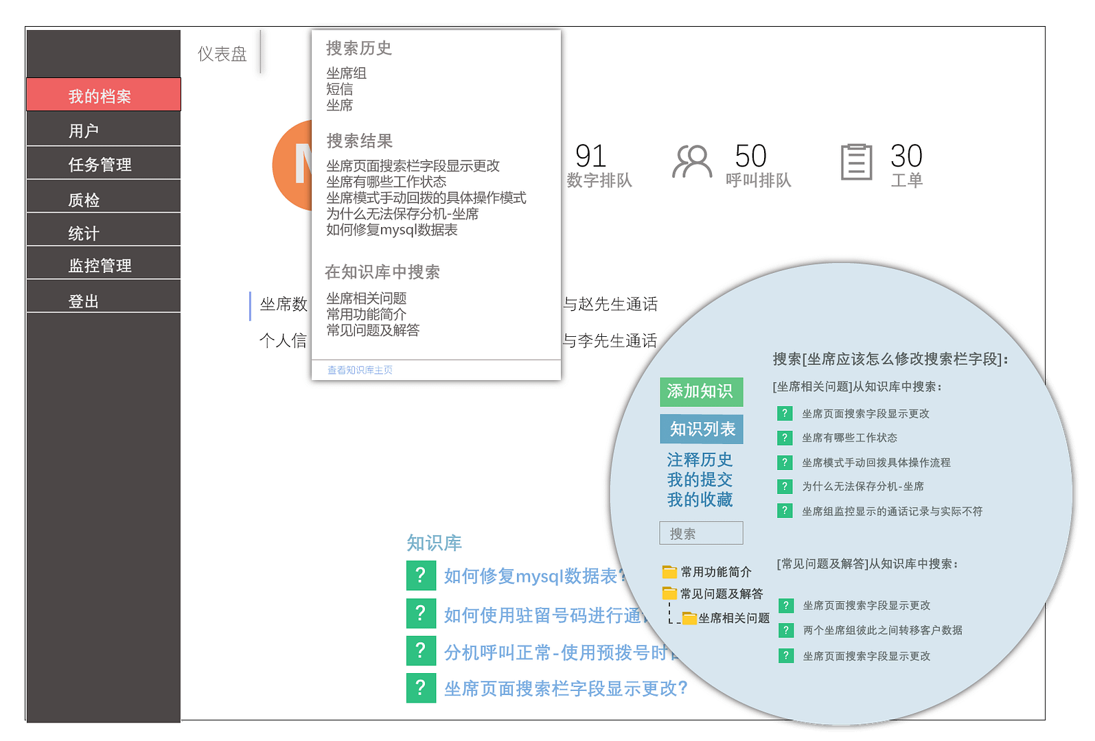Image resolution: width=1095 pixels, height=741 pixels.
Task: Open the 查看知识库主页 link
Action: point(360,370)
